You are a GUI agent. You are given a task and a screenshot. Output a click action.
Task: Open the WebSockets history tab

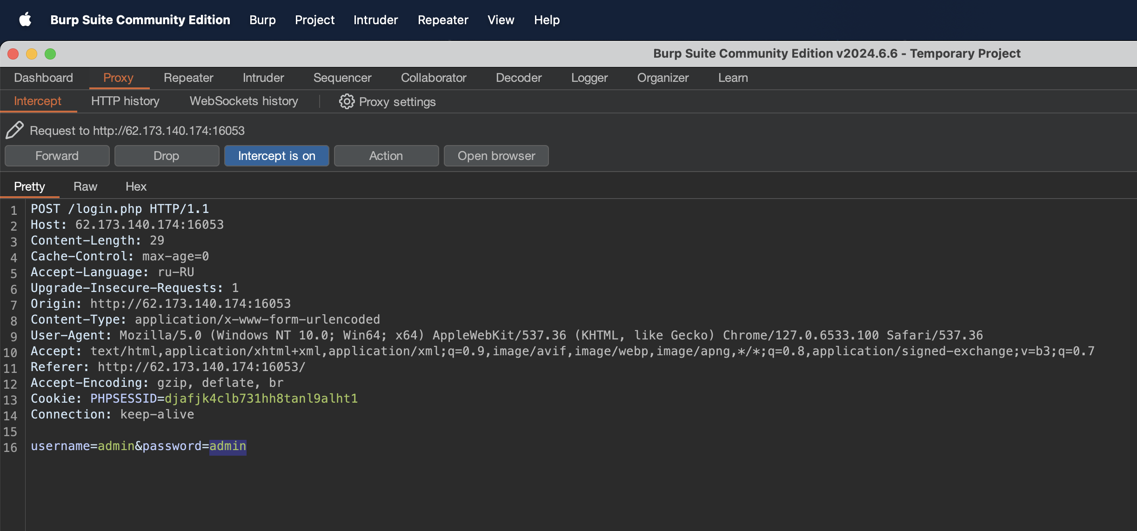tap(243, 101)
